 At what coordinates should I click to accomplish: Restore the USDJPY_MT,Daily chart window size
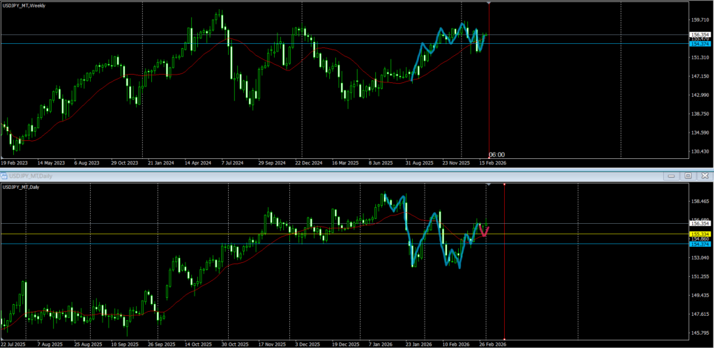pyautogui.click(x=688, y=176)
